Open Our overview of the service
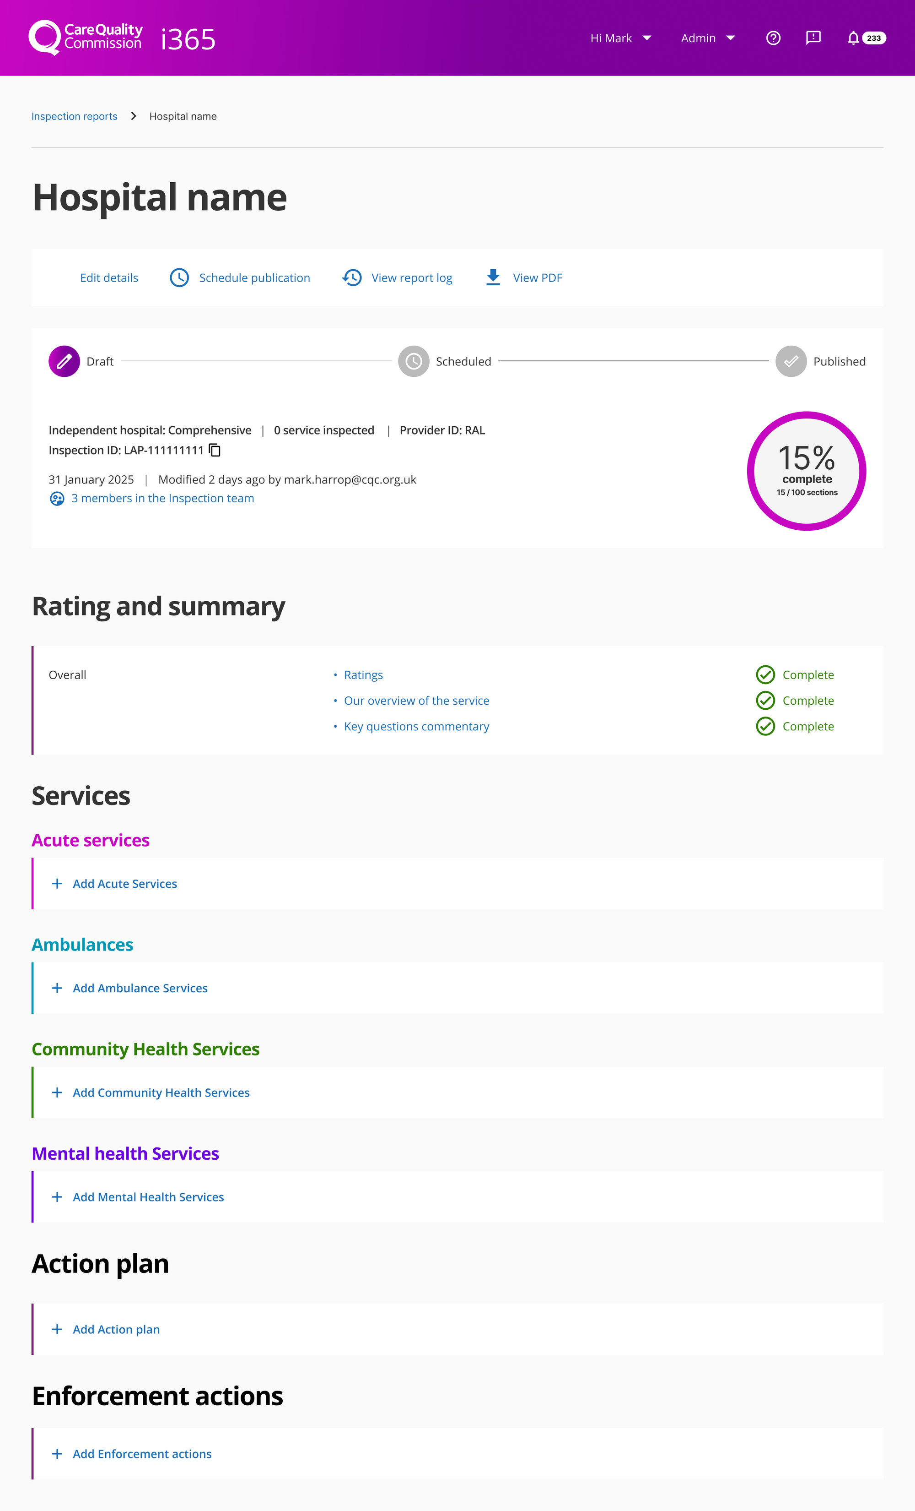 point(416,700)
